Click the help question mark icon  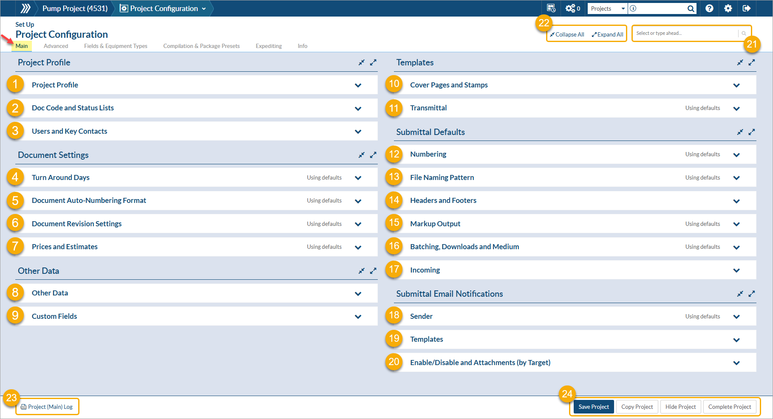[x=709, y=8]
